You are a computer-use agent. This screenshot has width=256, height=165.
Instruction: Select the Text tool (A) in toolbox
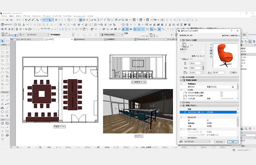click(x=2, y=104)
